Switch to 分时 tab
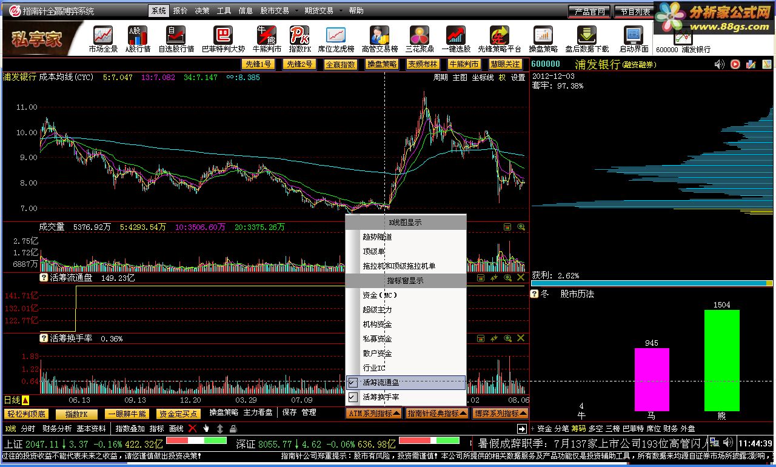This screenshot has height=467, width=776. (28, 429)
